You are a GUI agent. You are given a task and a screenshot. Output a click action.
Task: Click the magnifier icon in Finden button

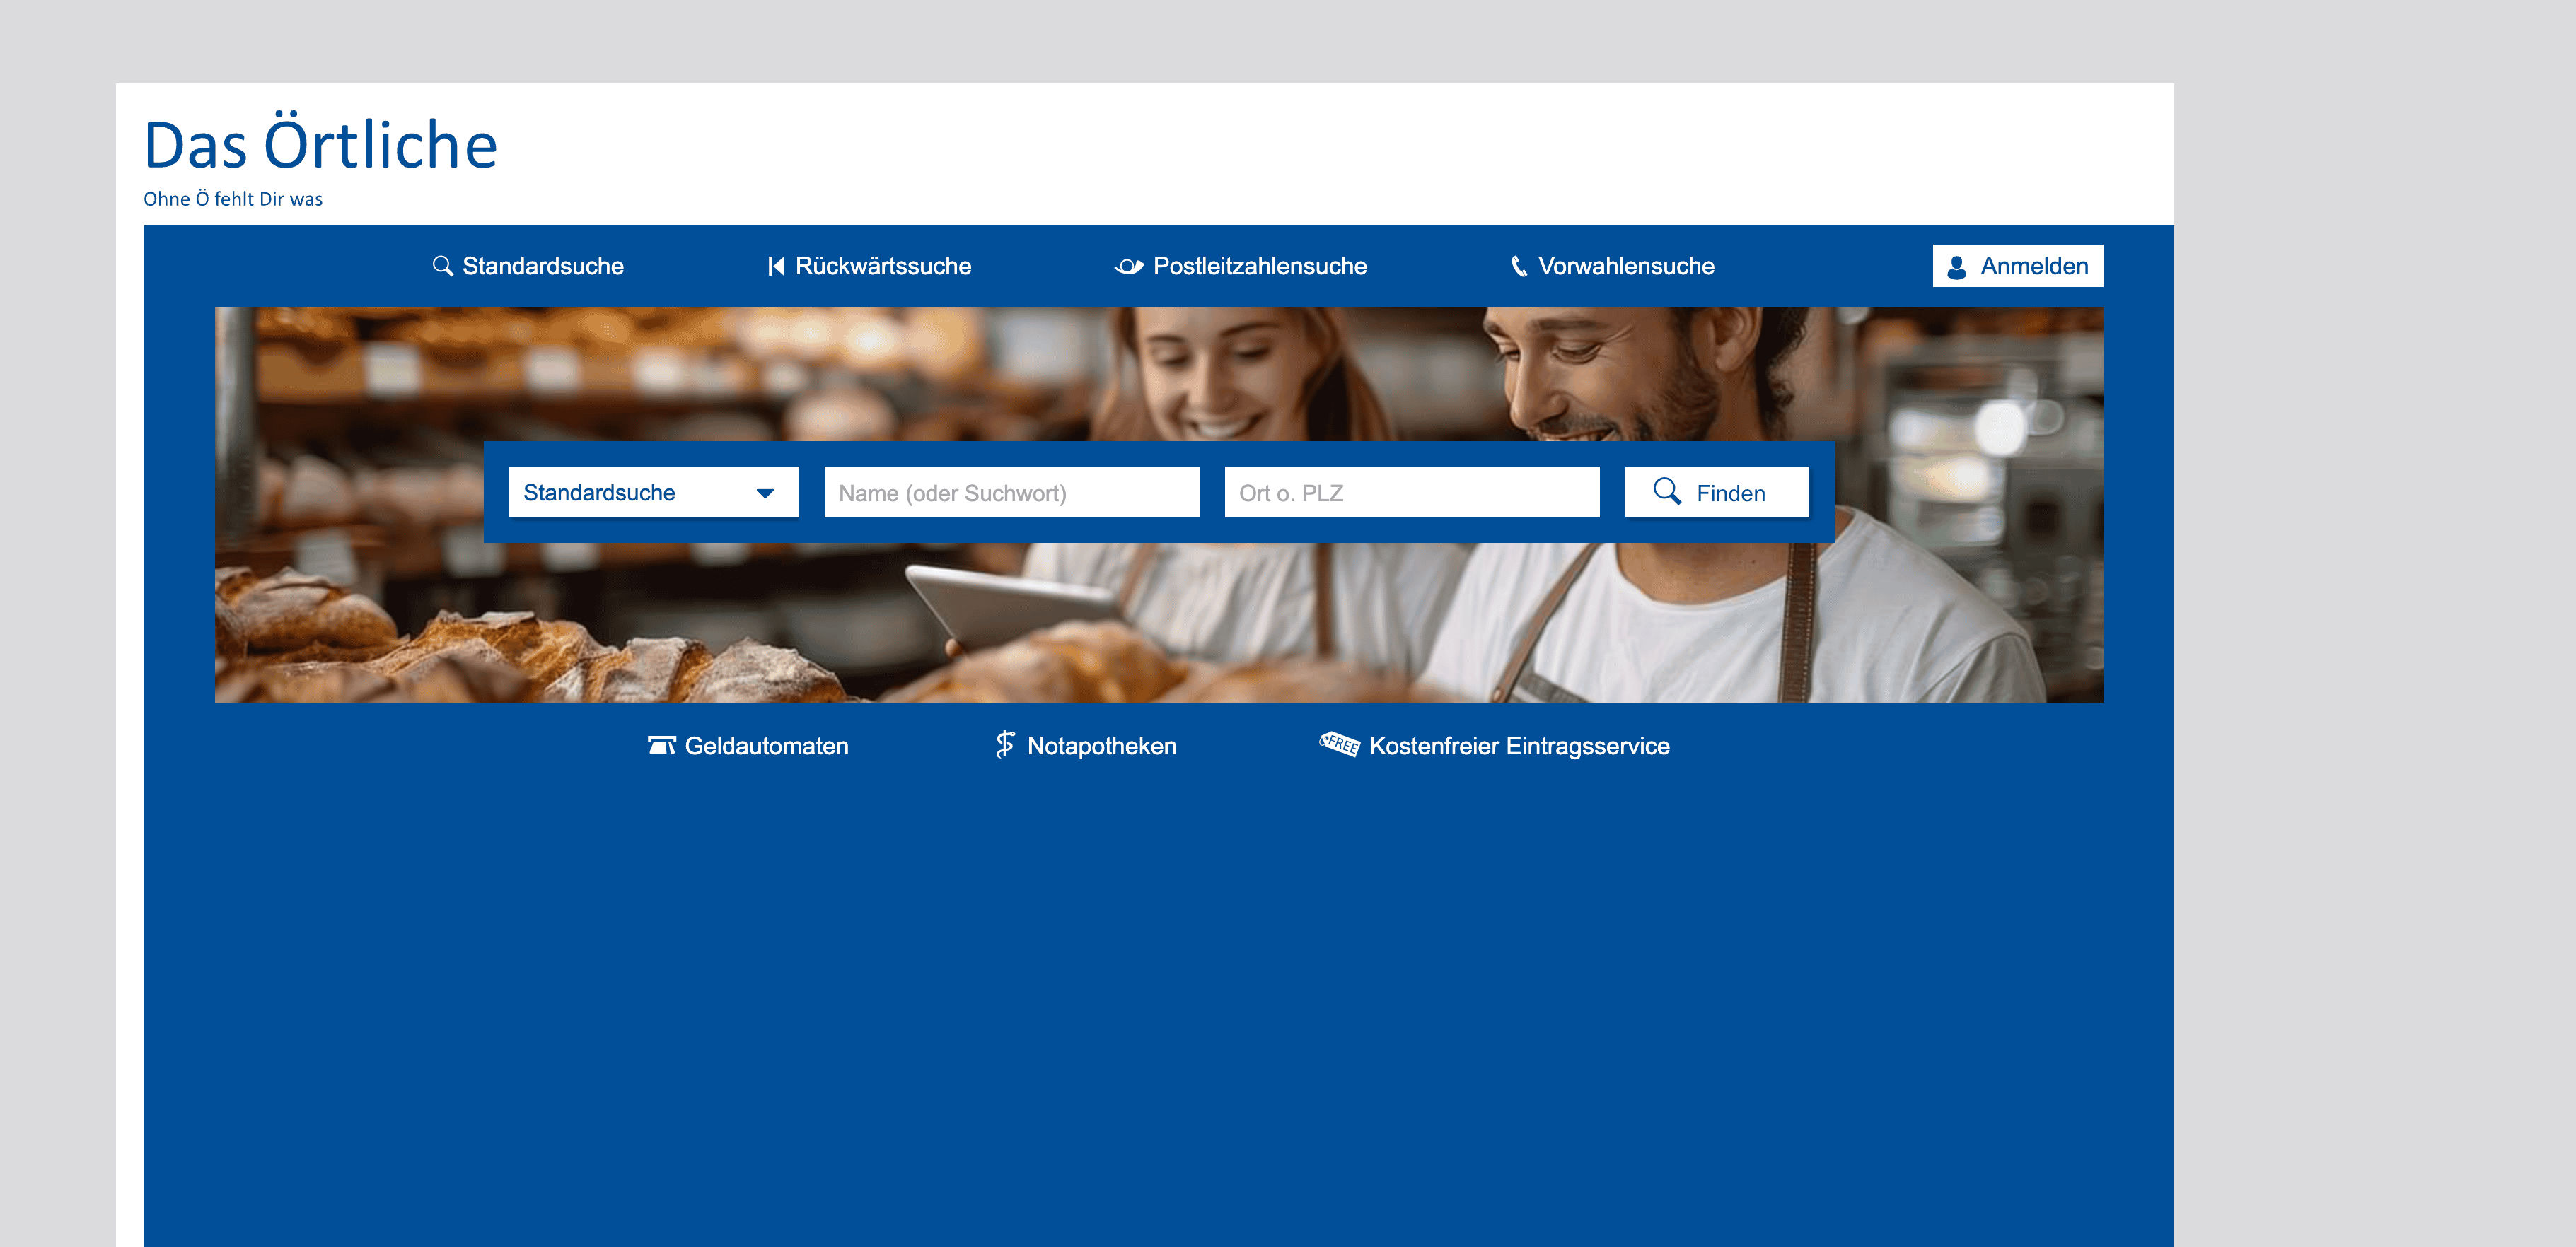(x=1667, y=491)
